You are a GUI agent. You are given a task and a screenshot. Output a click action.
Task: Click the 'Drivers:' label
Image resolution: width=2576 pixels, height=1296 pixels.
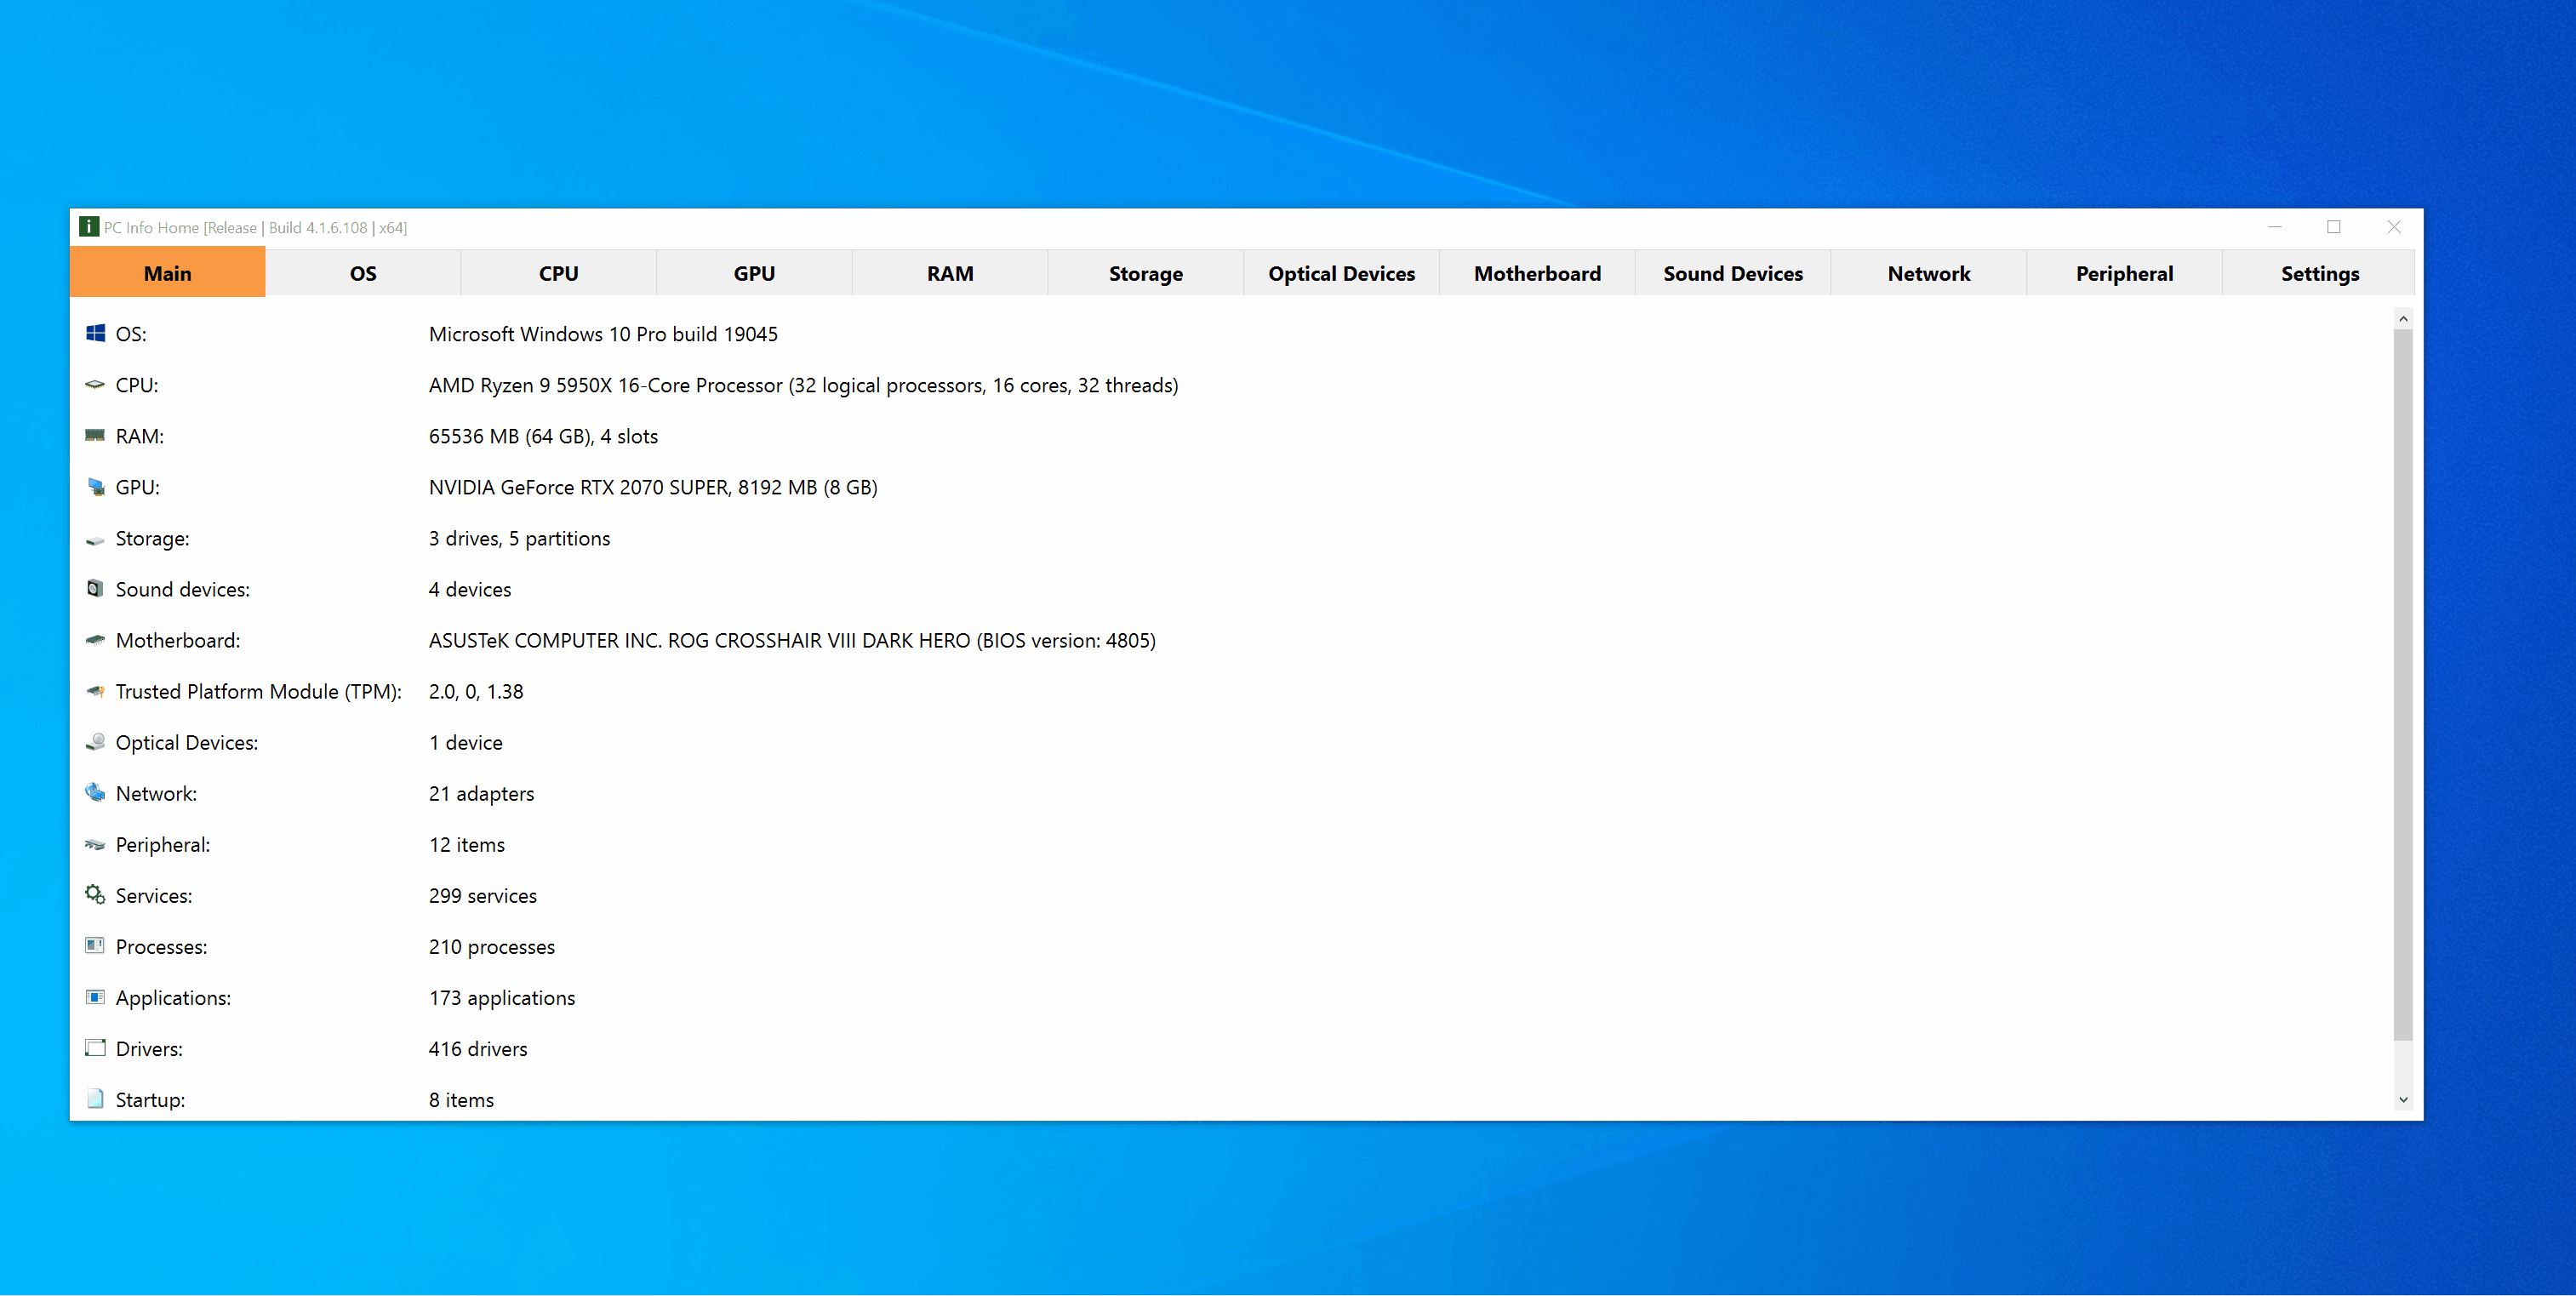[149, 1048]
